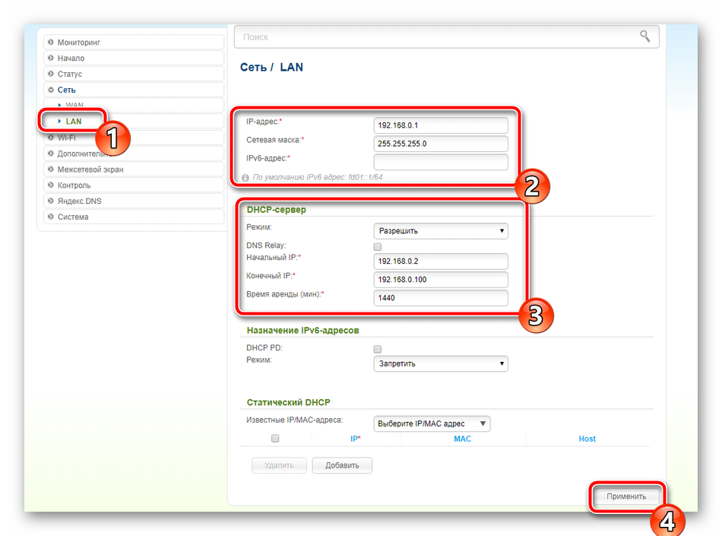Click the Назначение IPv6-адресов heading
Viewport: 722px width, 536px height.
pyautogui.click(x=303, y=330)
